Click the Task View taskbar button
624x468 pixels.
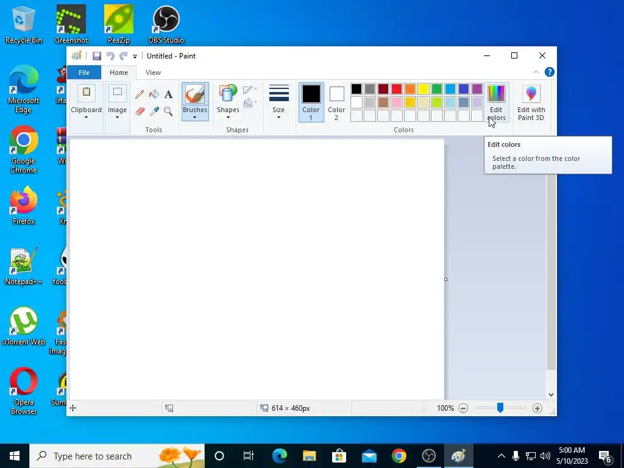249,456
